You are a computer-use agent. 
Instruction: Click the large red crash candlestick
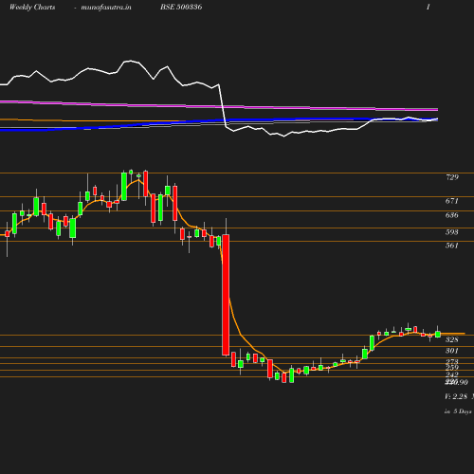pyautogui.click(x=226, y=295)
